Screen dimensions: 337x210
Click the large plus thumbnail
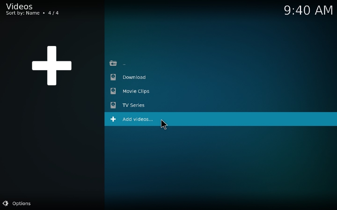point(52,66)
